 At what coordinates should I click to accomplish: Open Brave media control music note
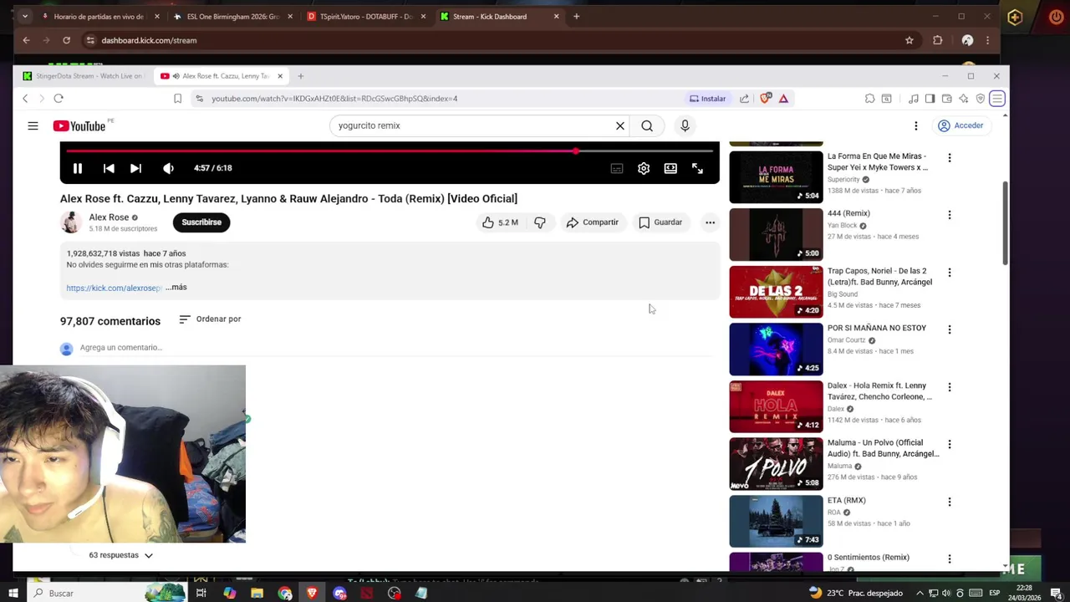tap(913, 99)
